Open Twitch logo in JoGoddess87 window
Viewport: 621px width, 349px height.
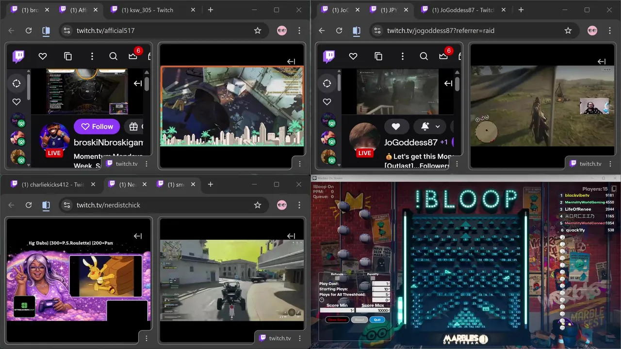pyautogui.click(x=329, y=57)
